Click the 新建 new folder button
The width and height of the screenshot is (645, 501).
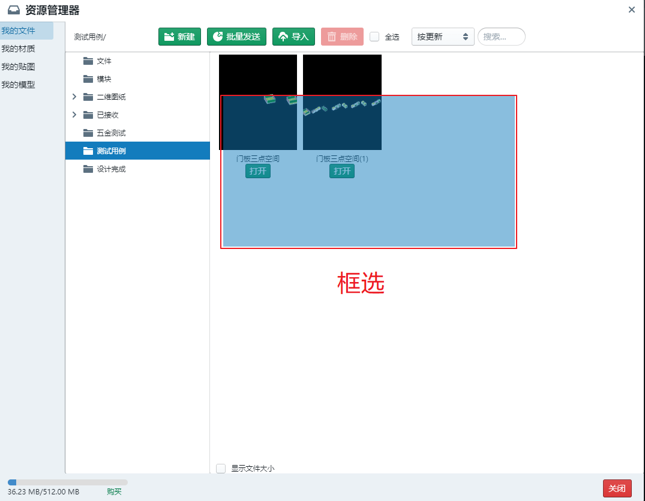(x=179, y=37)
